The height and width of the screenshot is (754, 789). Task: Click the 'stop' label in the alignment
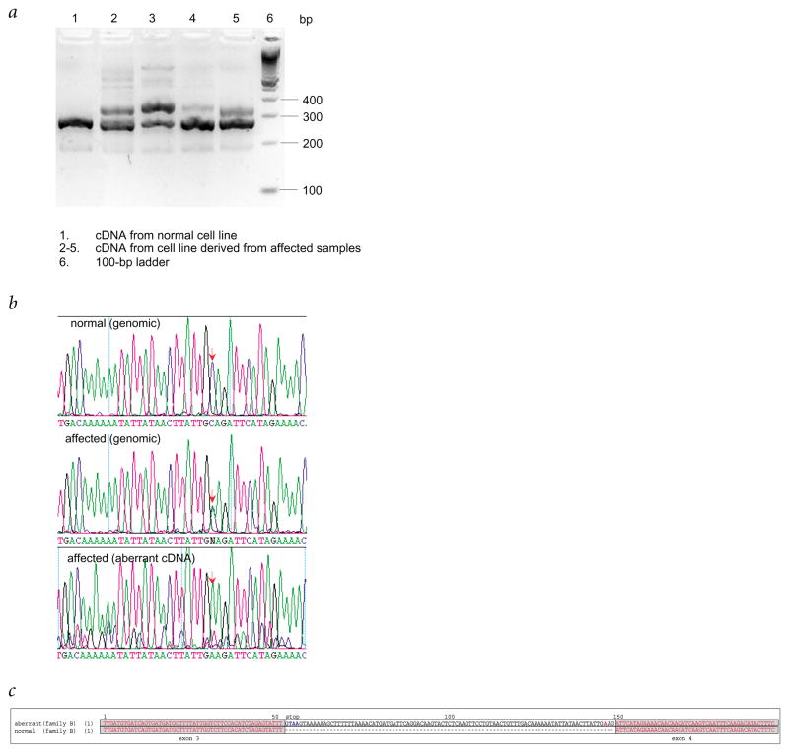(292, 717)
